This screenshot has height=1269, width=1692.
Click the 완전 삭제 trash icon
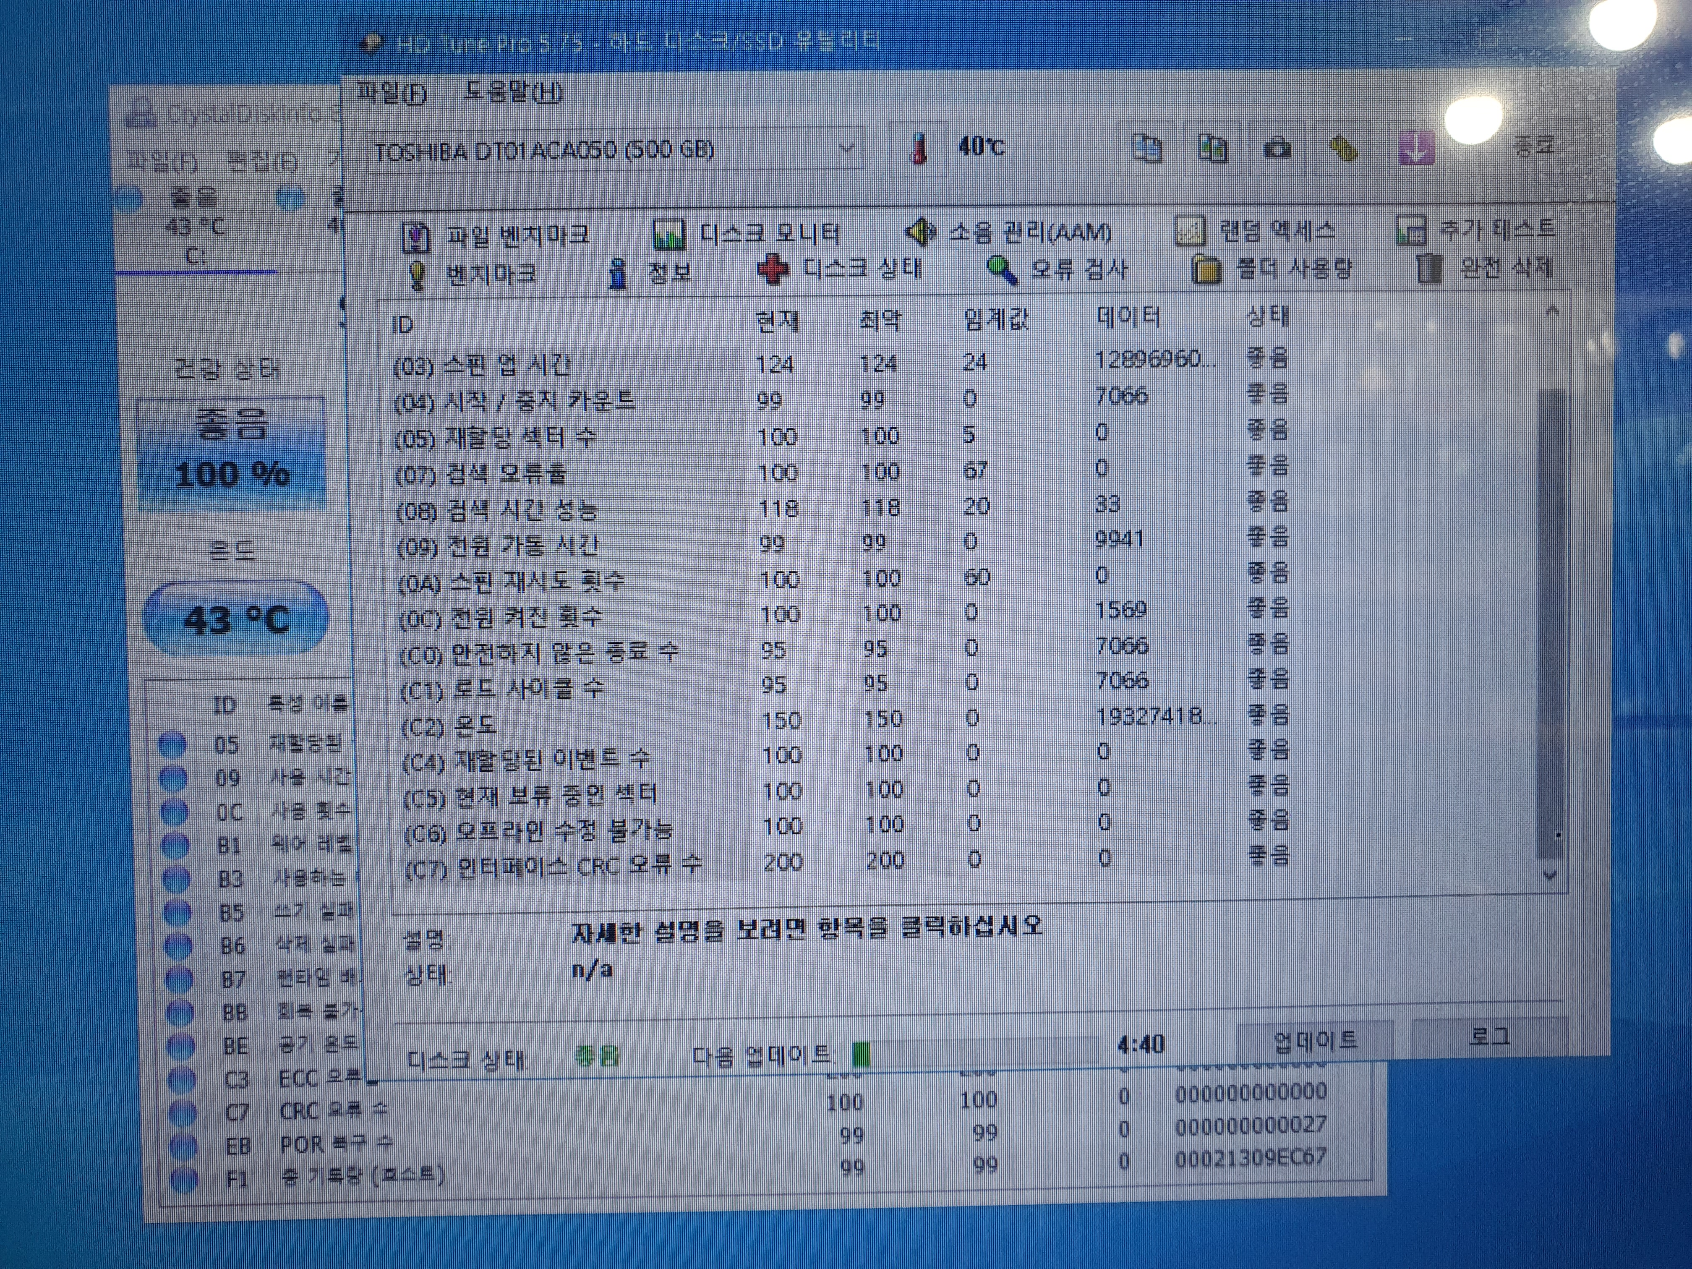(x=1429, y=268)
